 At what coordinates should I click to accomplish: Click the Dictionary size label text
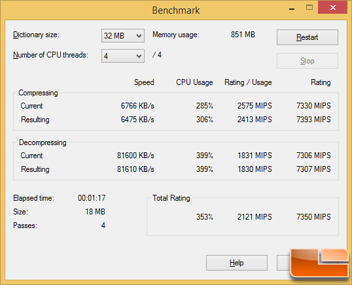(36, 35)
